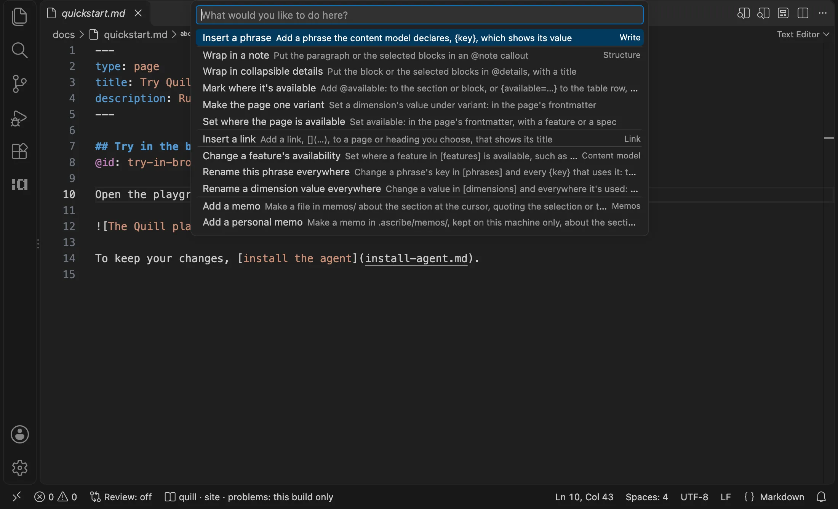Follow the install-agent.md link

(x=416, y=258)
